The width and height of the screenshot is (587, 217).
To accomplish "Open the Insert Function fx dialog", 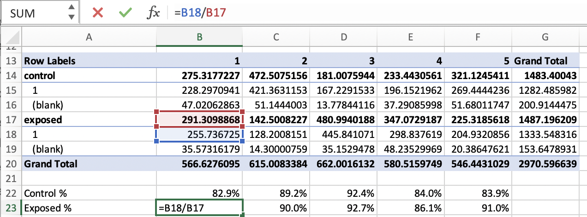I will pos(153,12).
